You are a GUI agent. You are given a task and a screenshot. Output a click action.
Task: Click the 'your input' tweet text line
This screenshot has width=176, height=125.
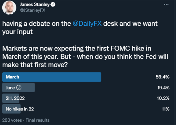17,32
